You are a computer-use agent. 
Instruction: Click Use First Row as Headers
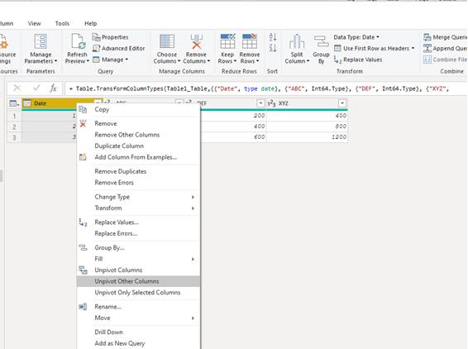375,48
